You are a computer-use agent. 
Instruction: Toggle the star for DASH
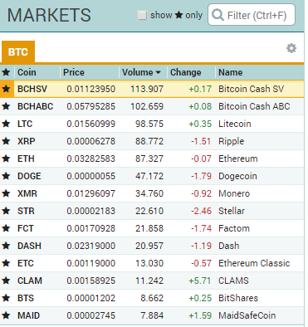click(x=7, y=246)
